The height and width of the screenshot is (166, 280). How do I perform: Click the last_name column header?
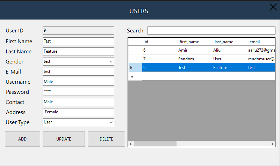pyautogui.click(x=229, y=42)
